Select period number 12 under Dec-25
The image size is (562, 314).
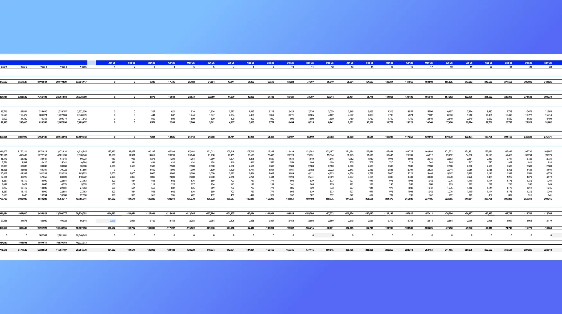[x=332, y=67]
